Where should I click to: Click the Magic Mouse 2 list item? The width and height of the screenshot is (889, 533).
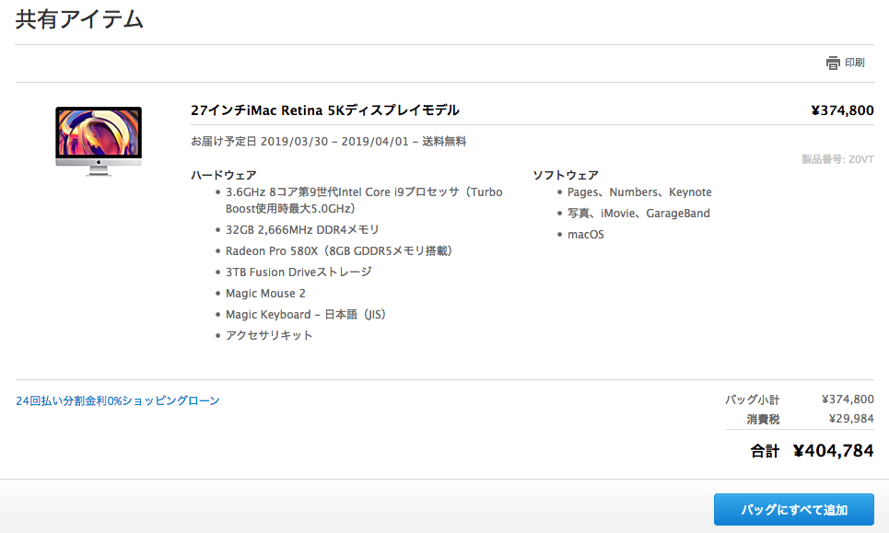tap(265, 293)
